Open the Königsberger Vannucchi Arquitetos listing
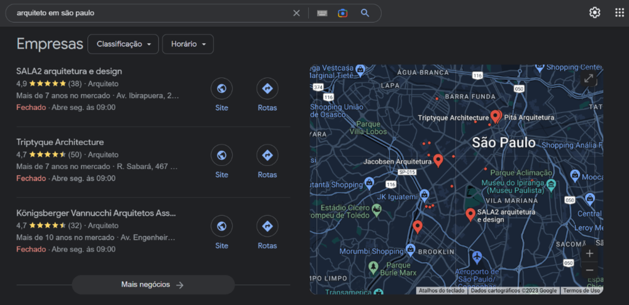Screen dimensions: 629x305 (x=96, y=213)
